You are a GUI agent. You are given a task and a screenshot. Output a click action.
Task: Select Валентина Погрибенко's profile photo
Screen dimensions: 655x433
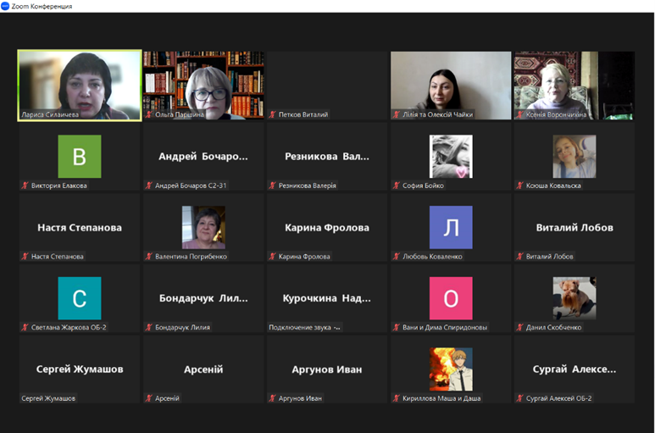coord(203,227)
